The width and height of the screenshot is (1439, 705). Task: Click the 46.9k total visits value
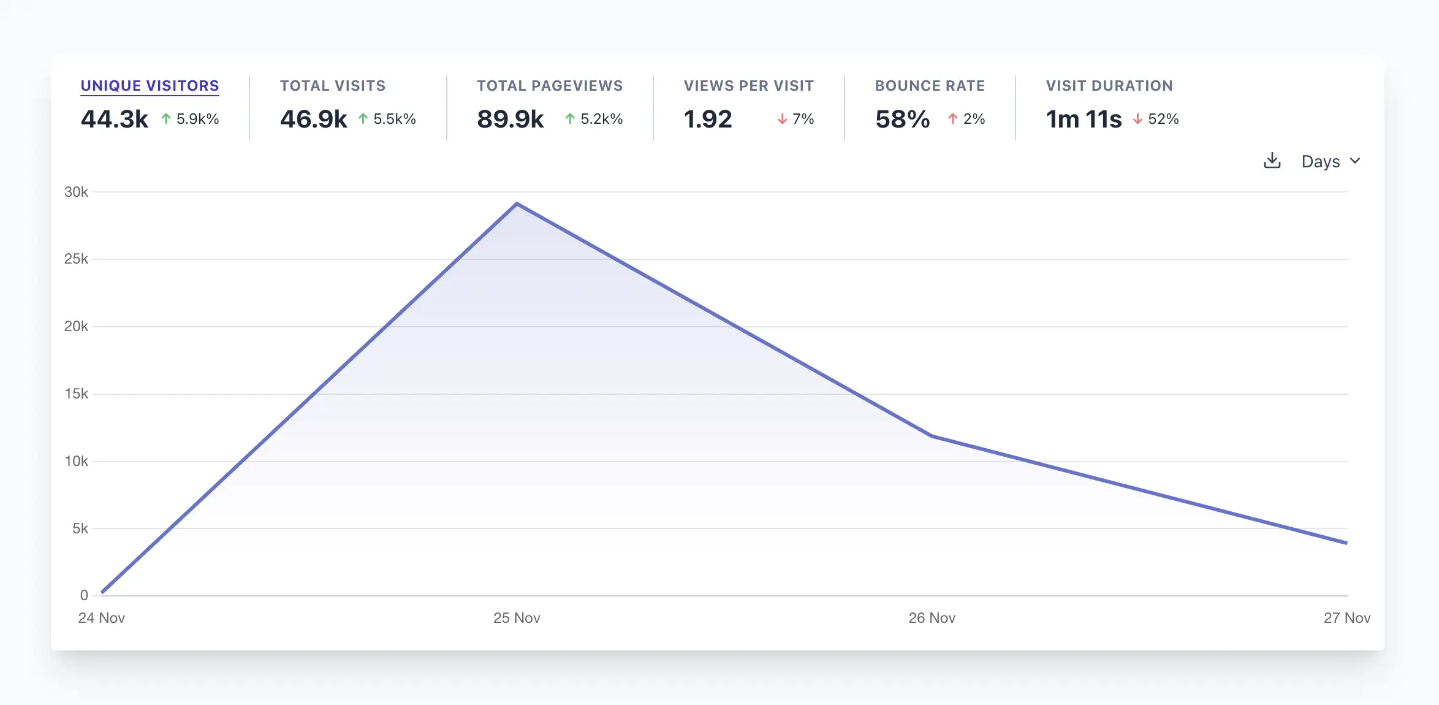click(x=314, y=119)
